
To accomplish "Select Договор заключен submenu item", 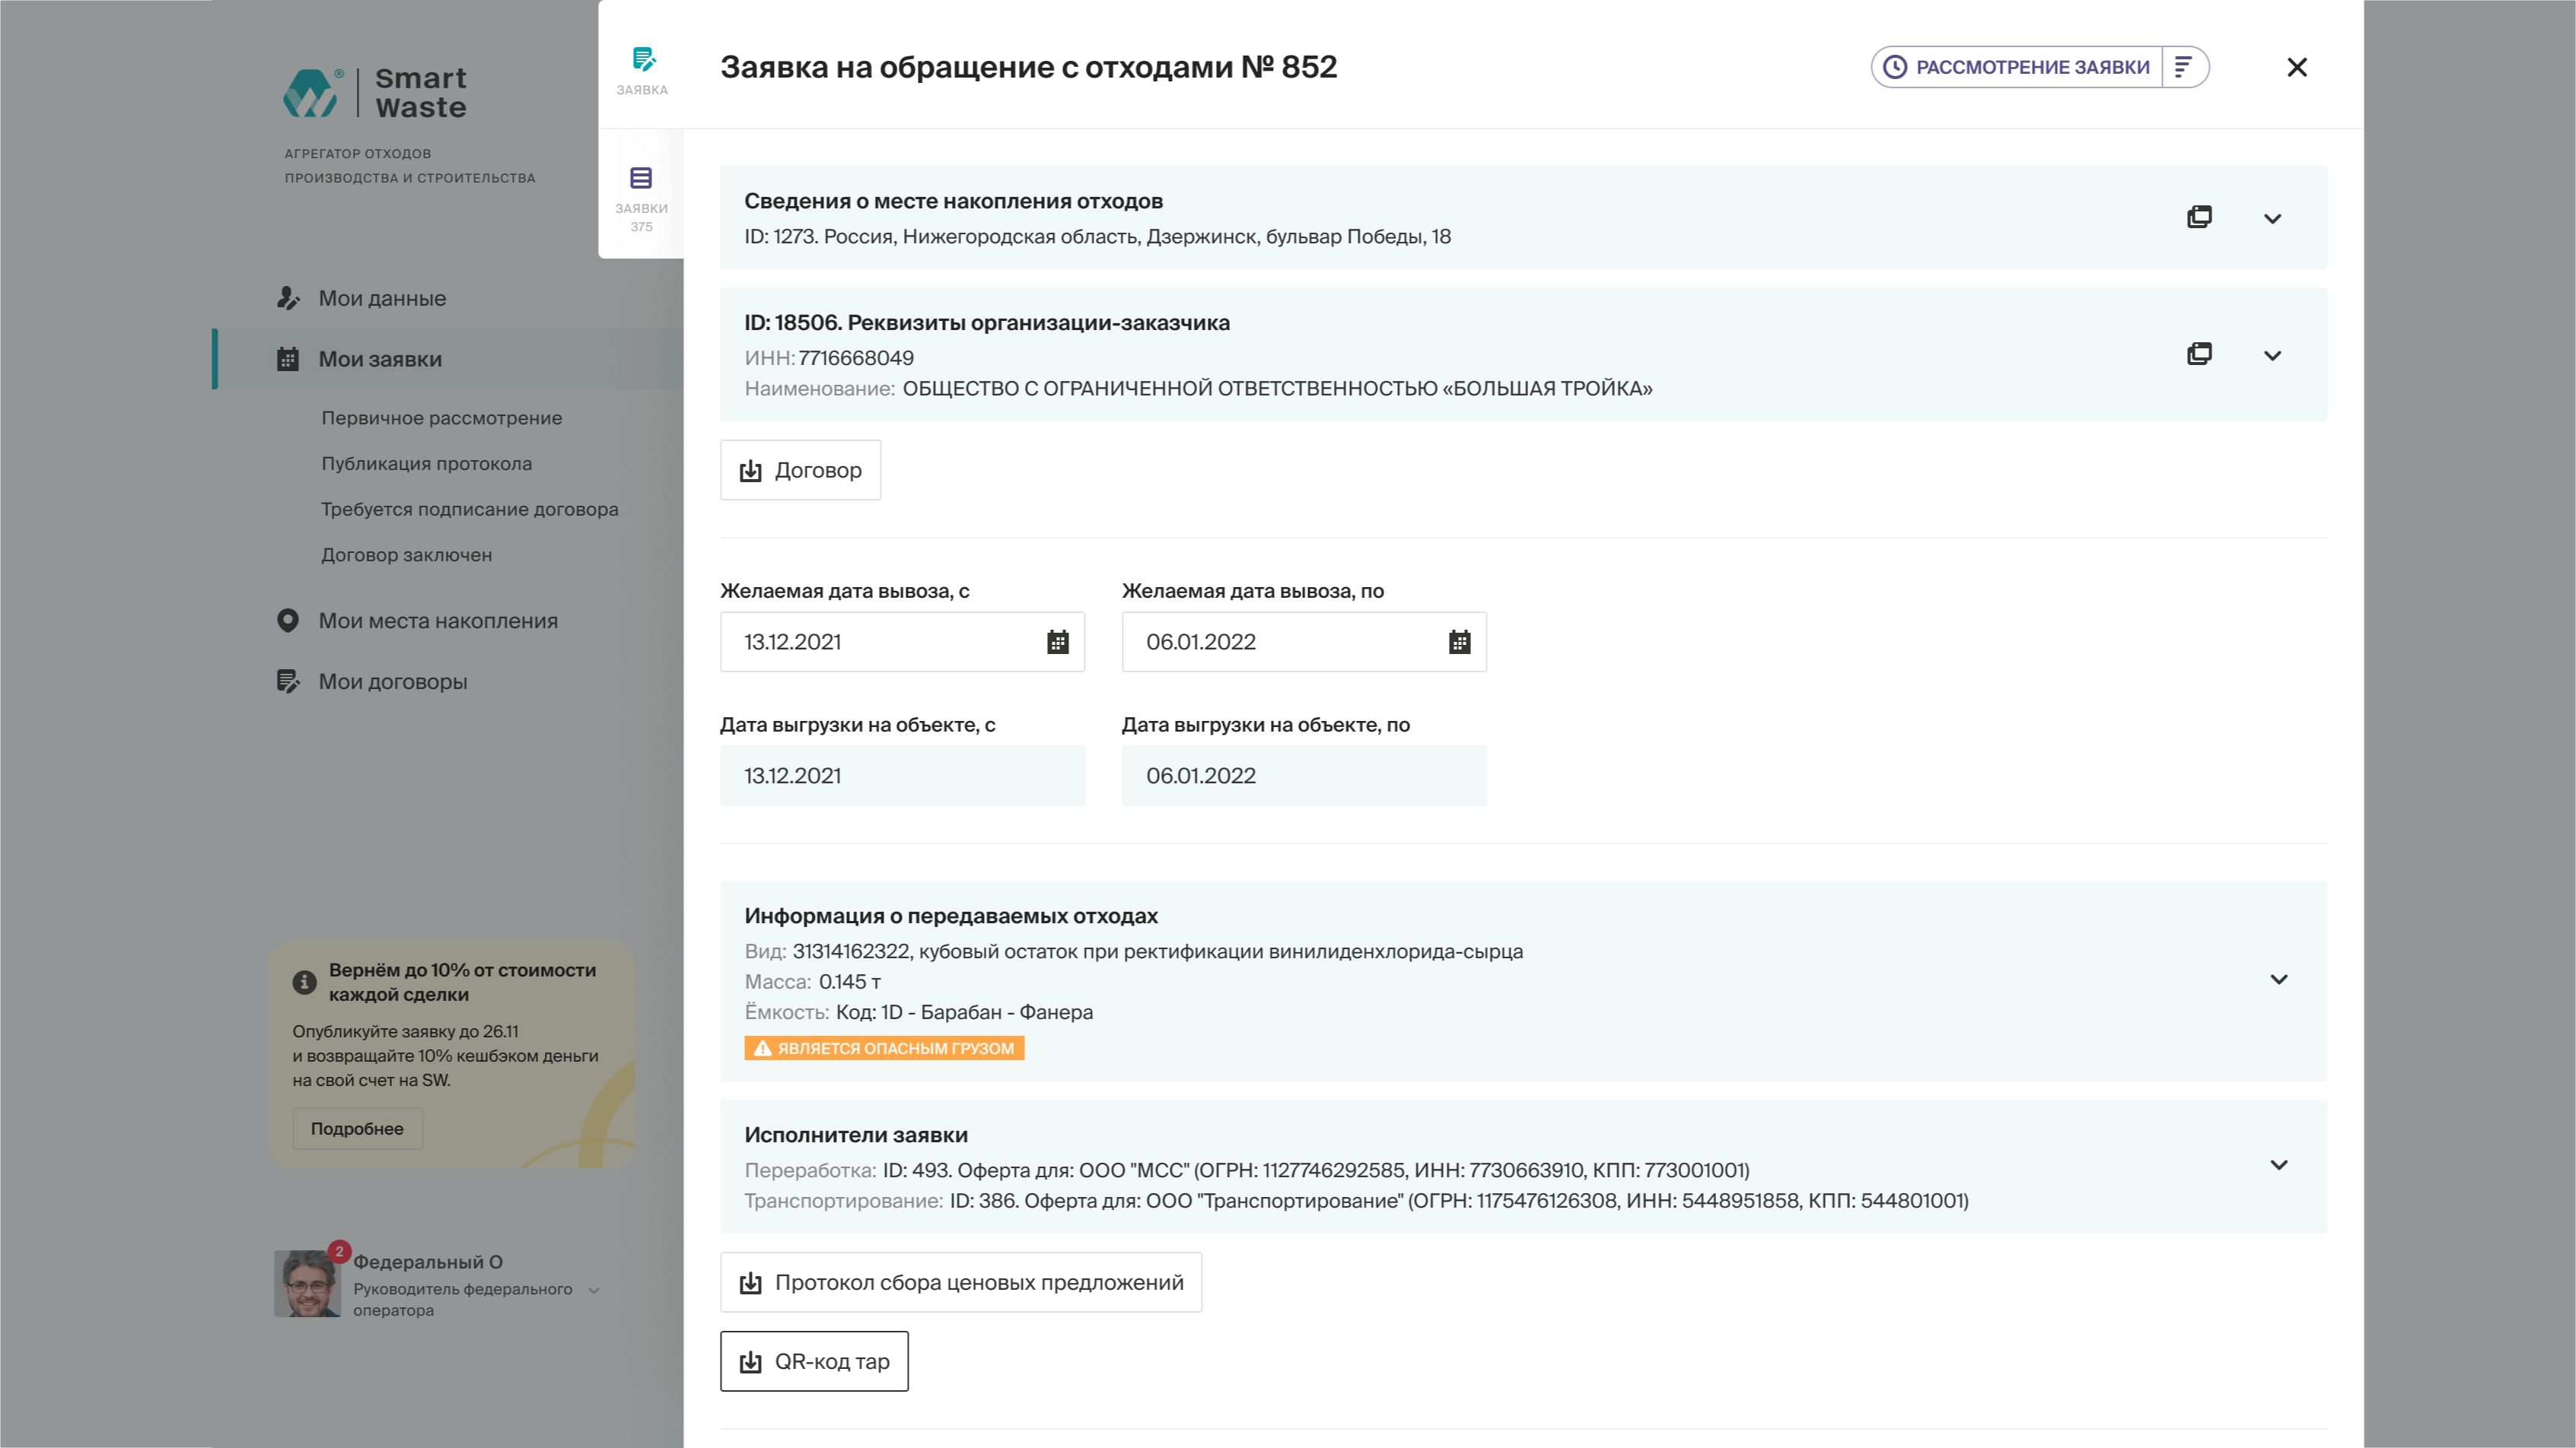I will pos(406,554).
